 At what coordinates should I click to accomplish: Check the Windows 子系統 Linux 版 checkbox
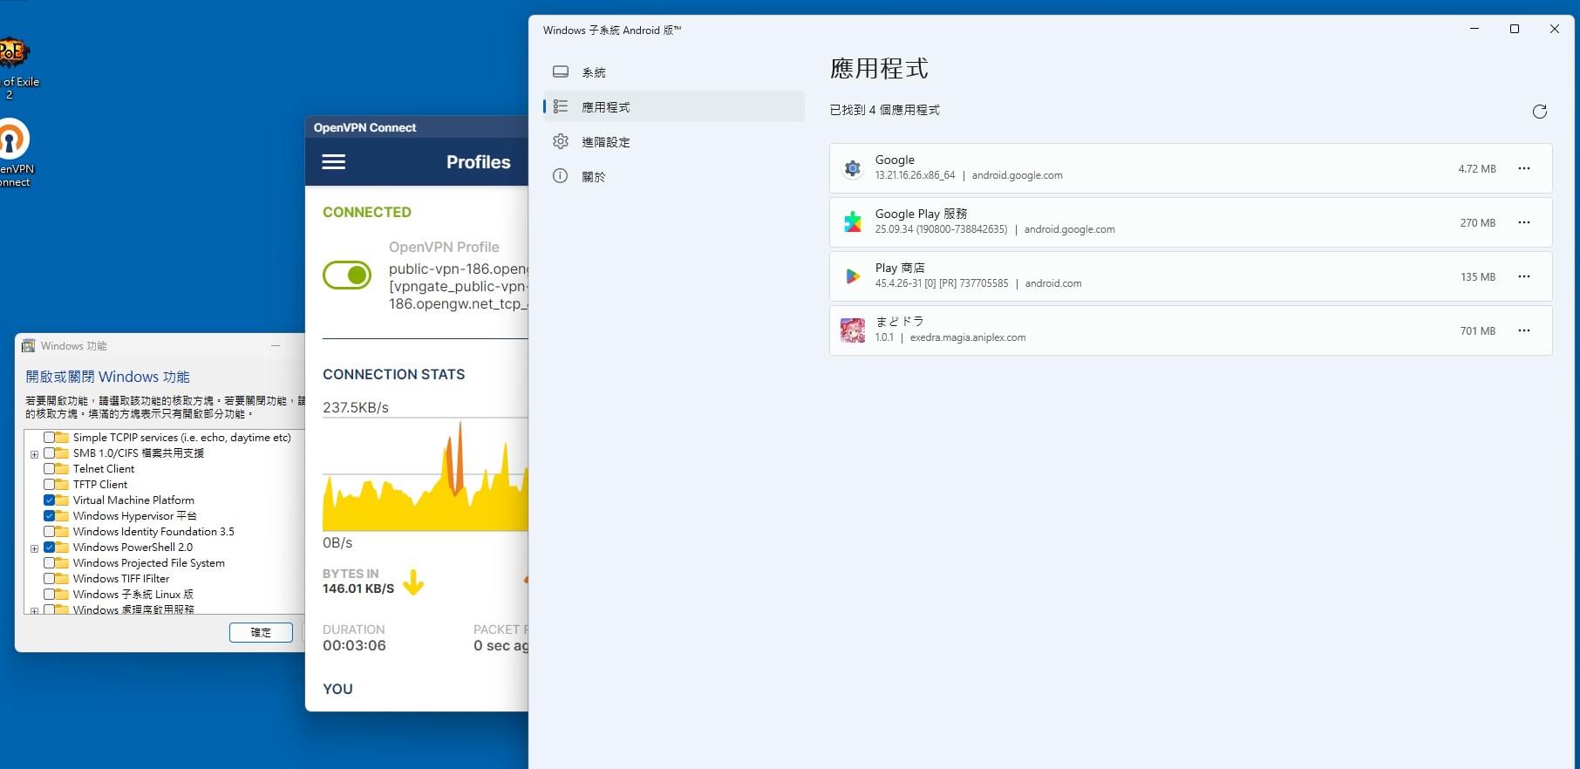point(49,595)
